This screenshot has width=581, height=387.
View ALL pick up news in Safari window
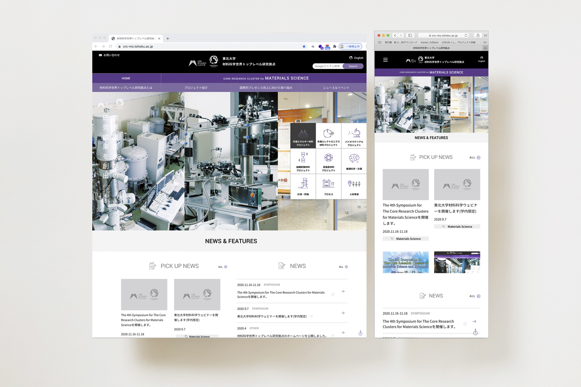point(475,157)
